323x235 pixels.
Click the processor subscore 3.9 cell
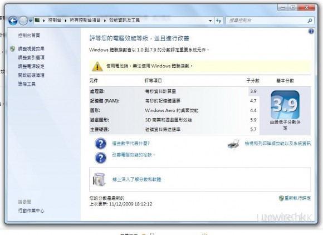253,91
